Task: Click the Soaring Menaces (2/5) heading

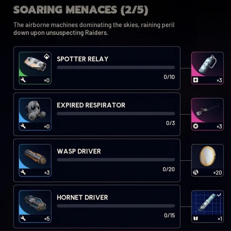Action: coord(81,10)
